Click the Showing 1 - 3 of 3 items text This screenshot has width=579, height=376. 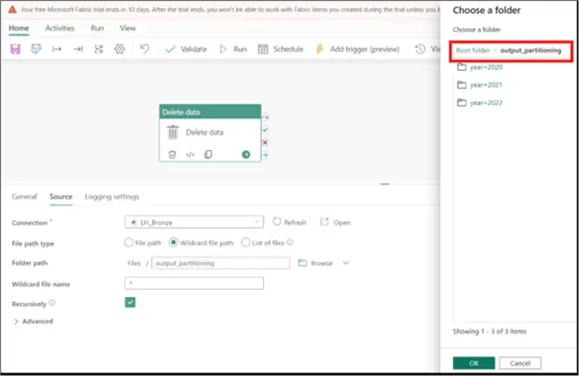(489, 332)
